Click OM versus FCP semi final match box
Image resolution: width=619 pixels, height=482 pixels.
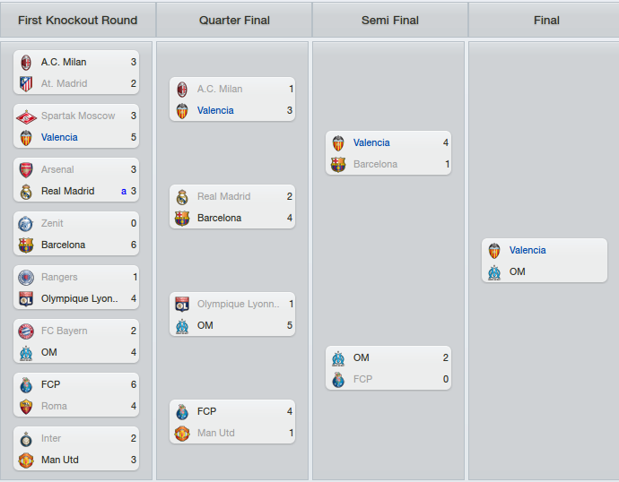pos(388,368)
